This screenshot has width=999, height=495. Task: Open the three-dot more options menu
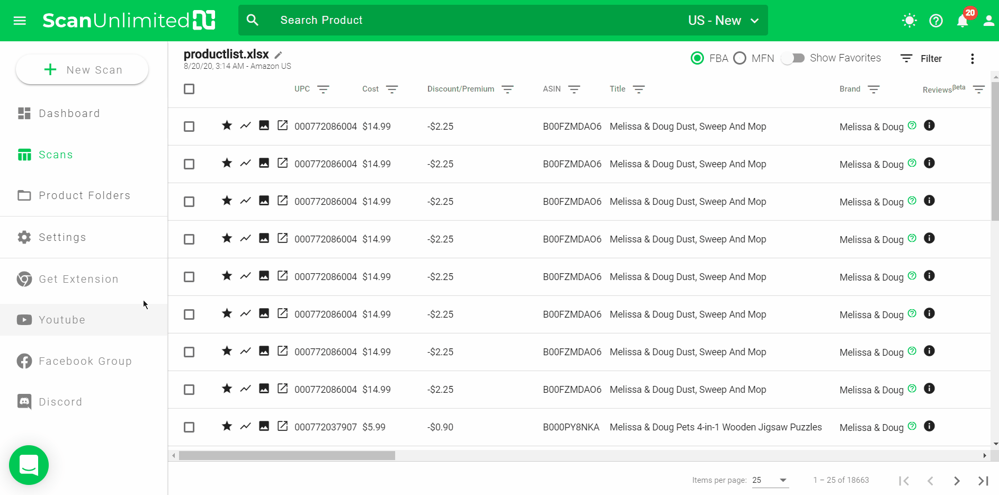pos(972,59)
